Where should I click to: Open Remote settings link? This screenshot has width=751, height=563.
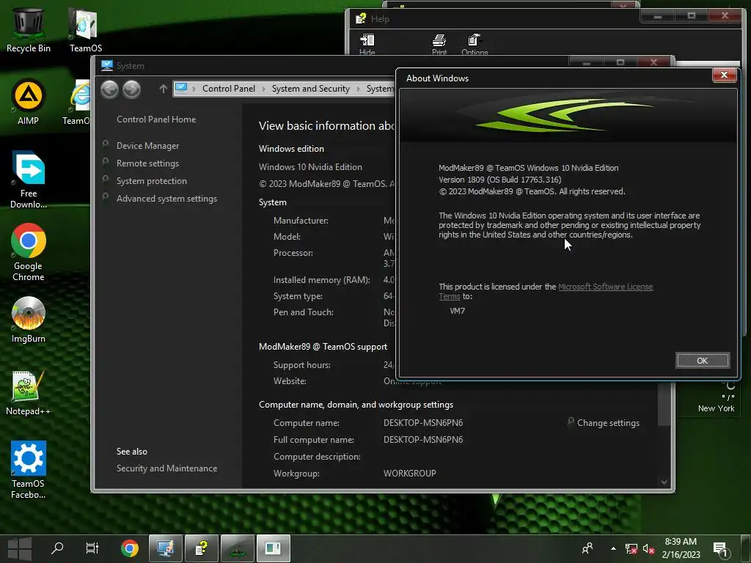(x=147, y=163)
